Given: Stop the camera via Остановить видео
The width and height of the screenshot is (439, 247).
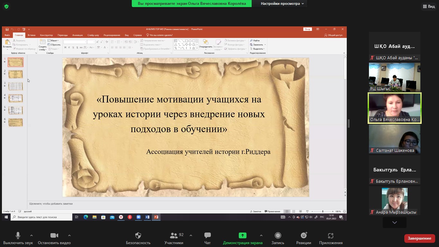Looking at the screenshot, I should point(54,238).
